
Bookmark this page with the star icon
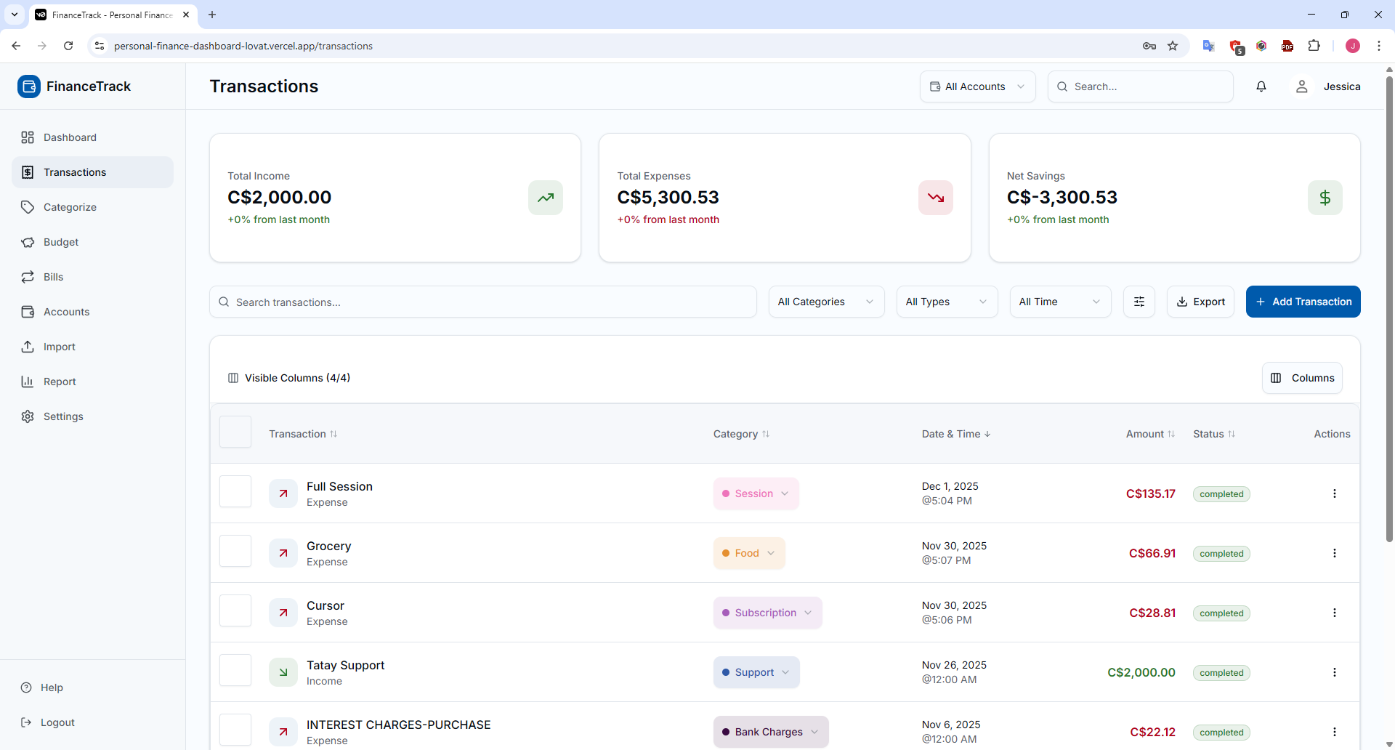pos(1173,46)
